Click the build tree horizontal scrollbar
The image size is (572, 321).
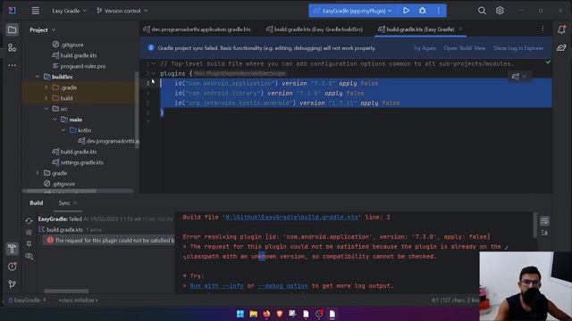point(66,291)
